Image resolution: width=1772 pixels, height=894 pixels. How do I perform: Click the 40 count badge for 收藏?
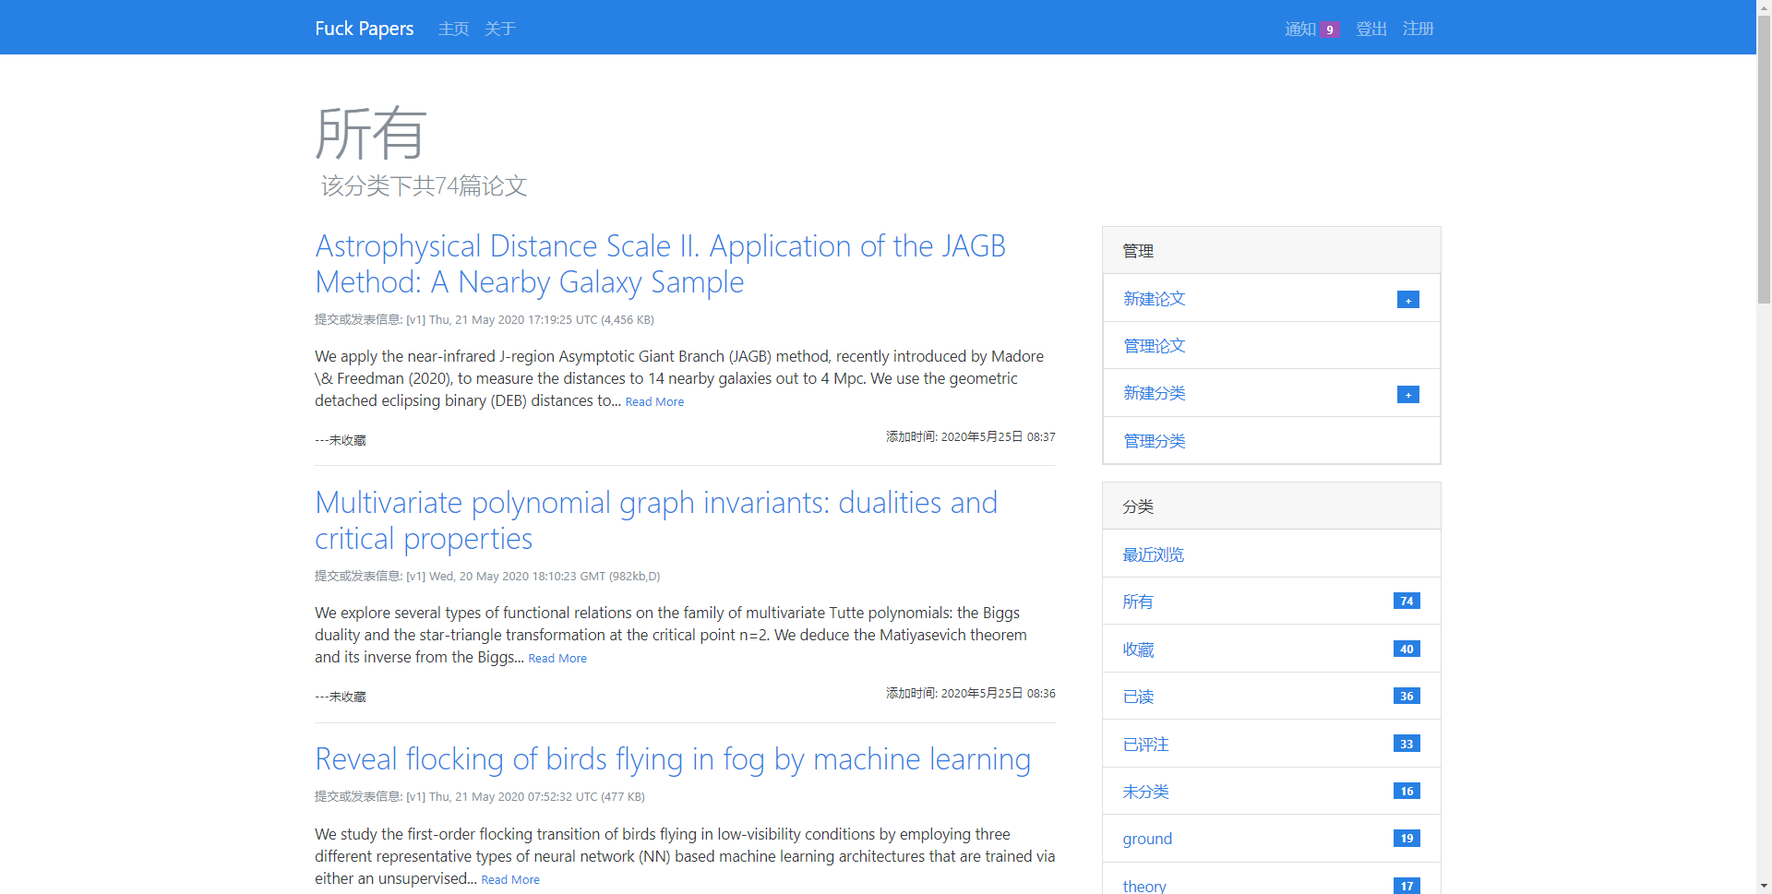coord(1407,649)
